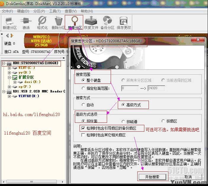
Task: Select the WIN7RE (H:) partition in tree
Action: 29,96
